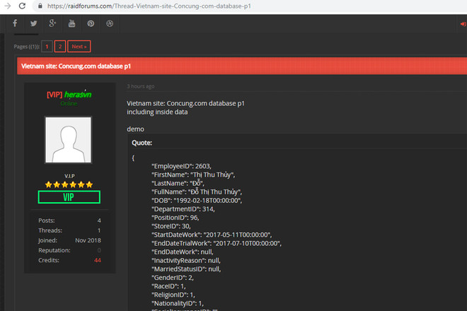This screenshot has height=311, width=467.
Task: Click the browser reload button
Action: (x=22, y=6)
